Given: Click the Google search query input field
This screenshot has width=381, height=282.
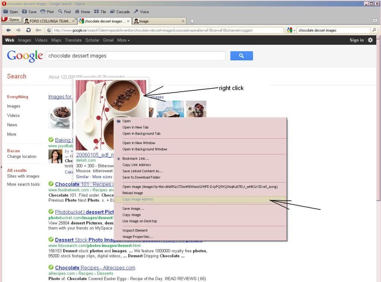Looking at the screenshot, I should [x=136, y=56].
